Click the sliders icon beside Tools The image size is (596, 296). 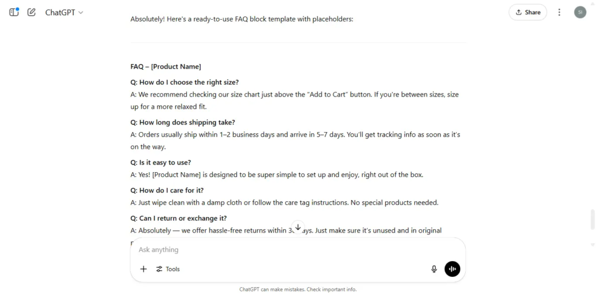click(159, 269)
